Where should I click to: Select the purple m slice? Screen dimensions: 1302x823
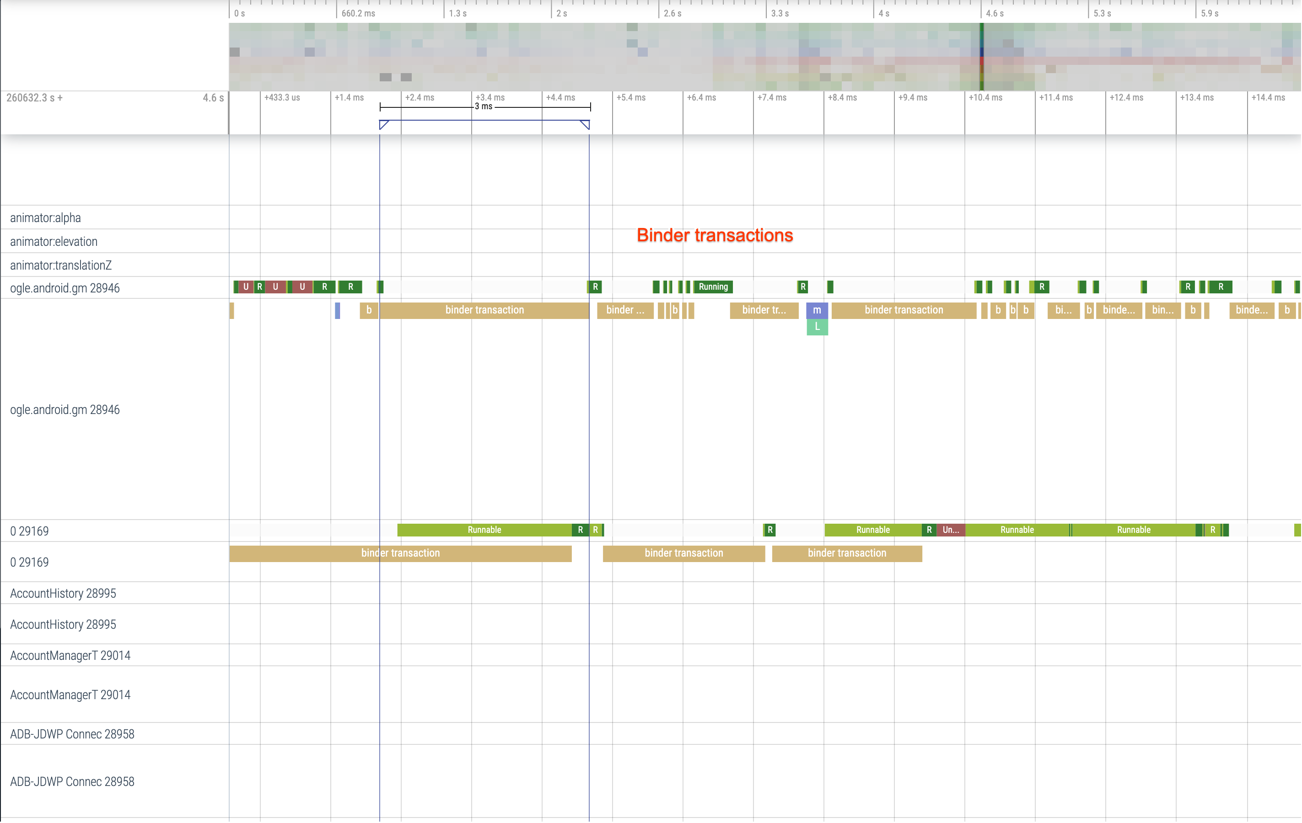(x=817, y=310)
